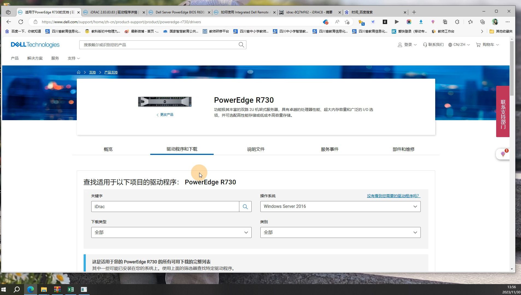Expand the 类别 dropdown
The height and width of the screenshot is (295, 521).
(x=340, y=232)
